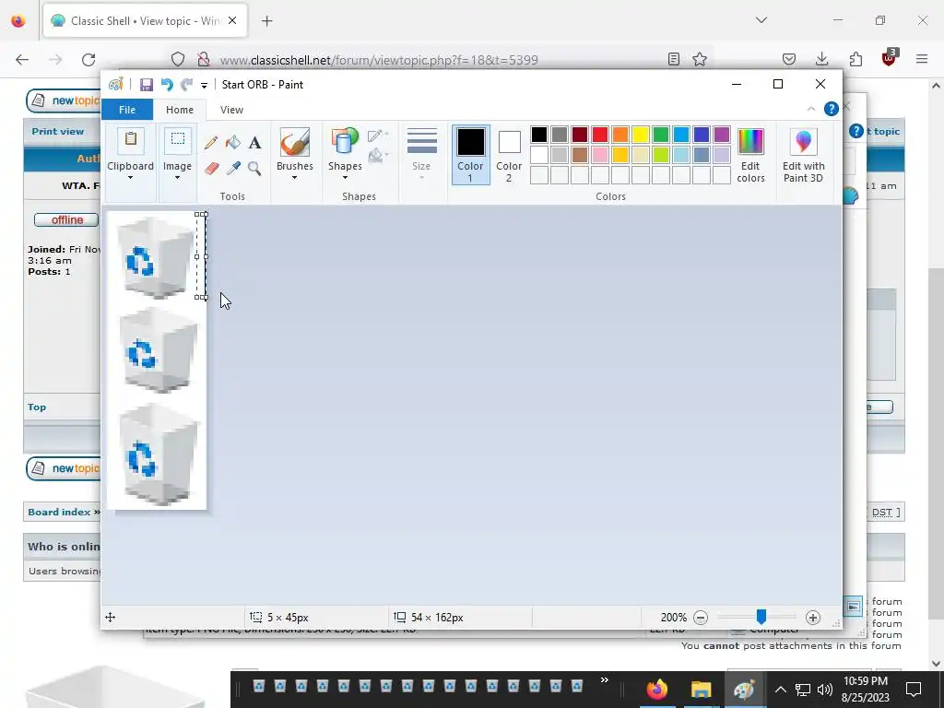Click the Paste clipboard icon
Image resolution: width=944 pixels, height=708 pixels.
click(131, 141)
